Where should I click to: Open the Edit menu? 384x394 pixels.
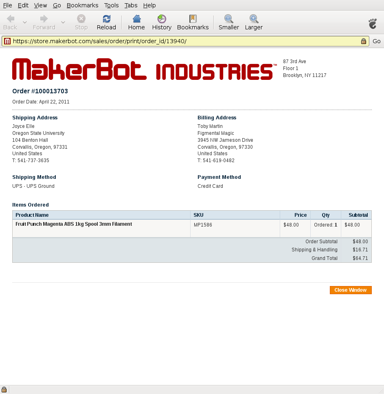click(x=23, y=5)
